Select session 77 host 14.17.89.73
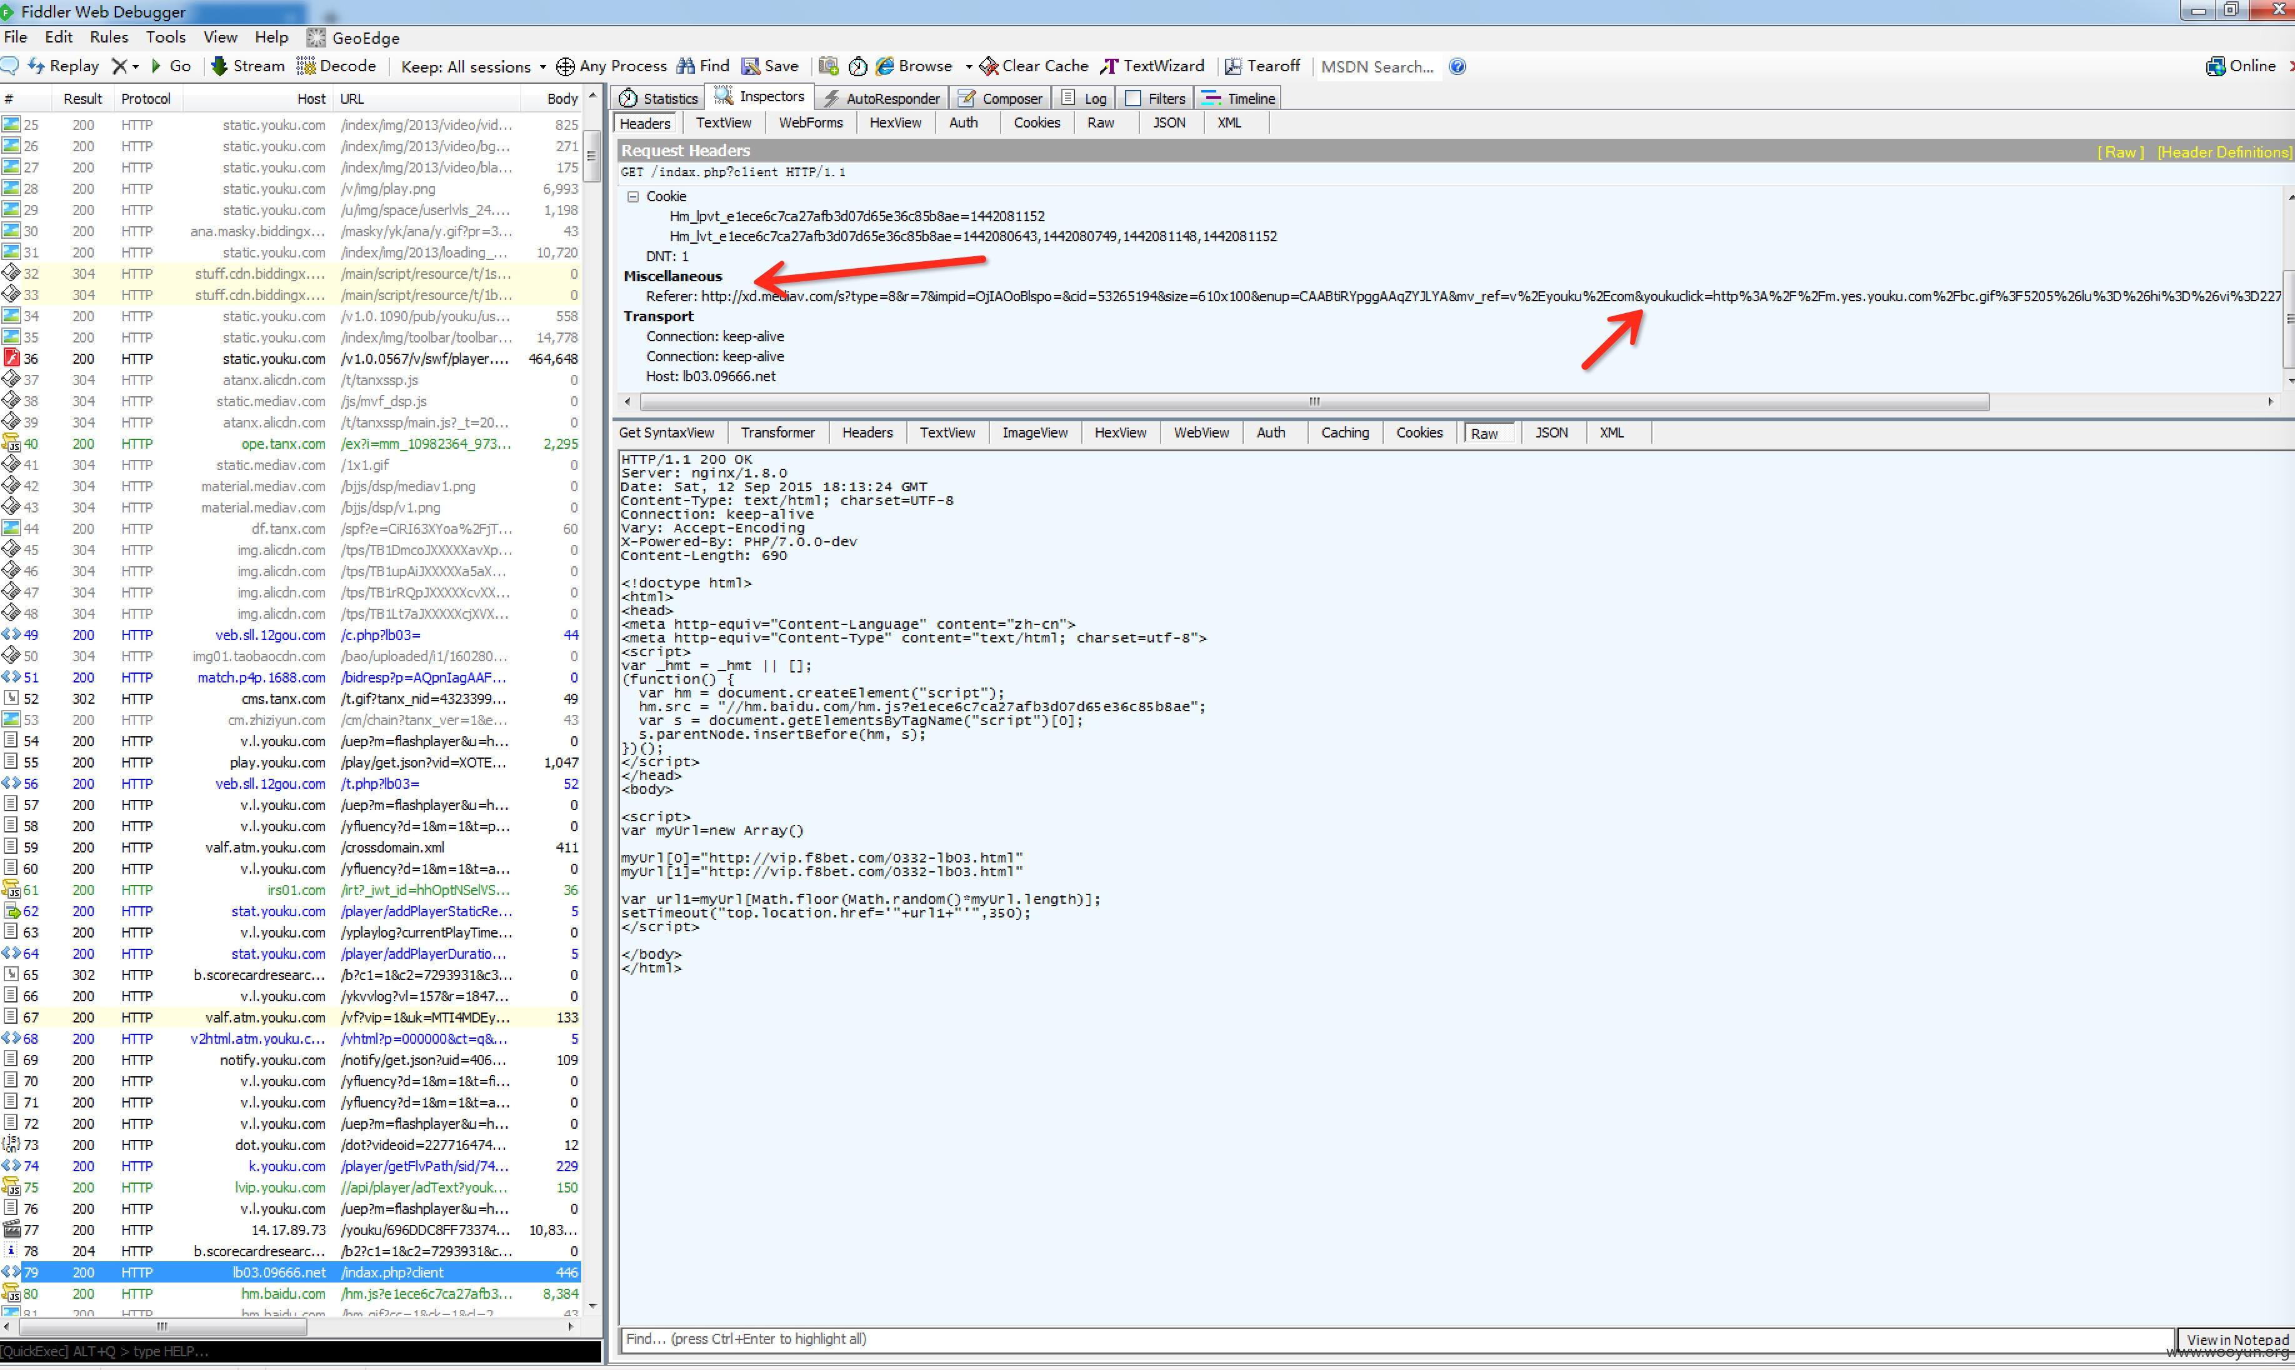Screen dimensions: 2295x1370 click(291, 1231)
